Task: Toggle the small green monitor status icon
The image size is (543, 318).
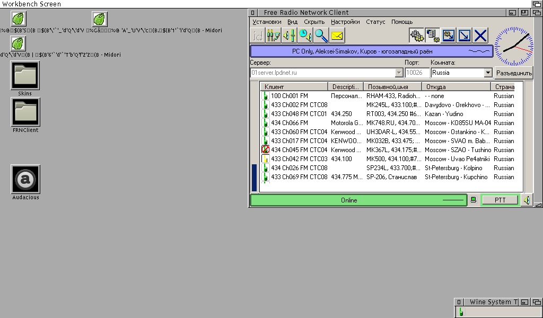Action: (x=473, y=200)
